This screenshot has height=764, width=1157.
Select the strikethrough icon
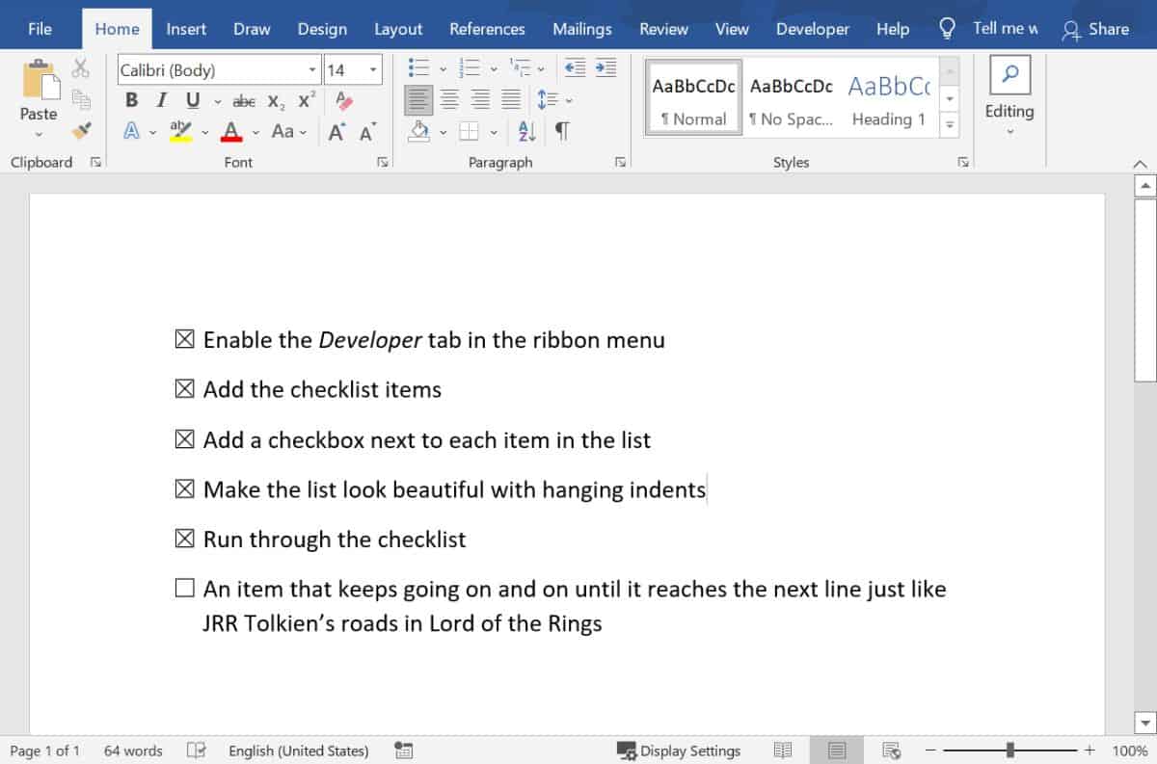pyautogui.click(x=244, y=100)
